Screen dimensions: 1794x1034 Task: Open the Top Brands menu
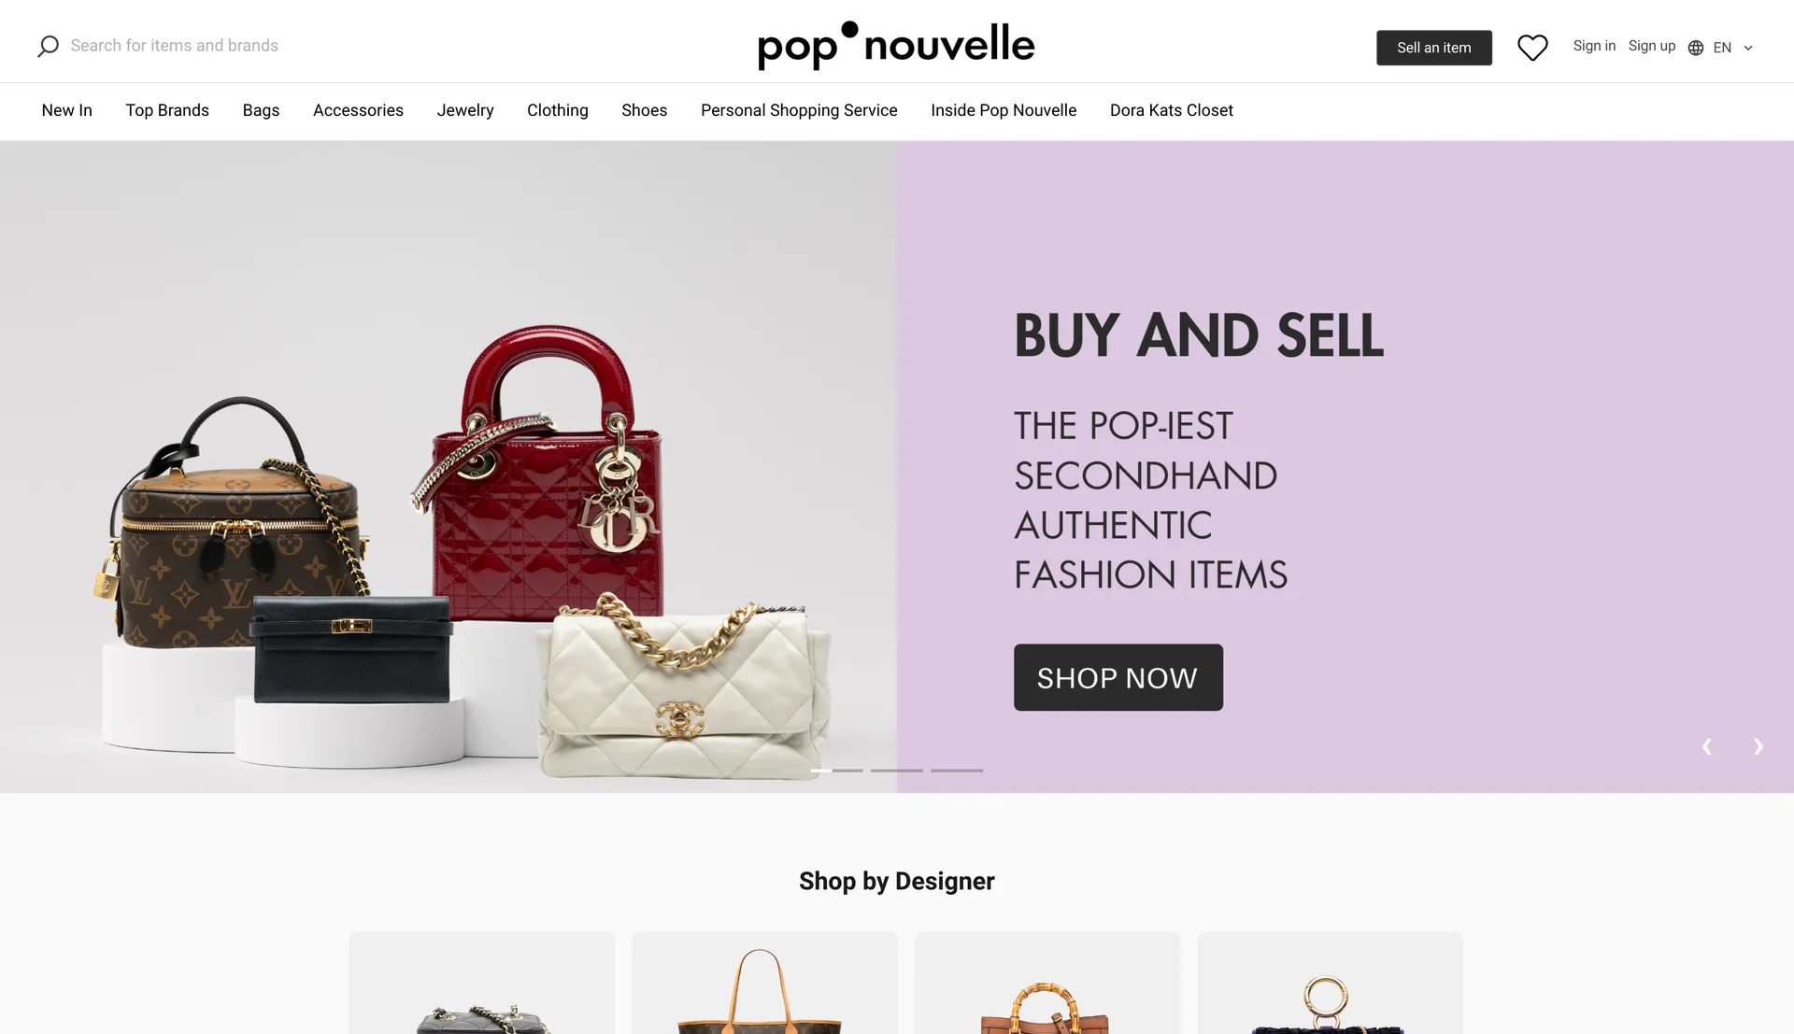(167, 110)
